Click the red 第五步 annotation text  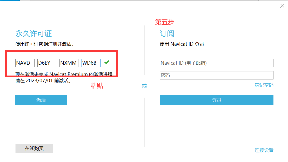(x=164, y=22)
